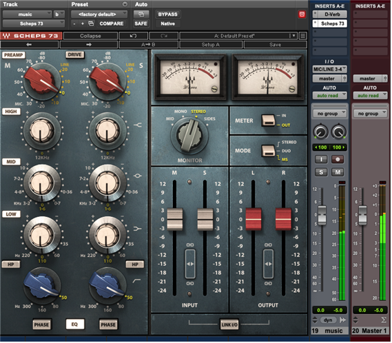This screenshot has width=392, height=343.
Task: Click the music track record enable button
Action: tap(338, 159)
